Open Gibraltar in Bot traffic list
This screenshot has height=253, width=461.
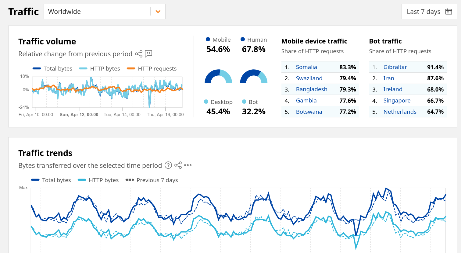click(395, 67)
